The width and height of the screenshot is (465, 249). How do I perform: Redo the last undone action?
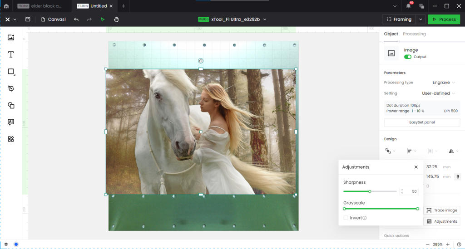pyautogui.click(x=89, y=19)
